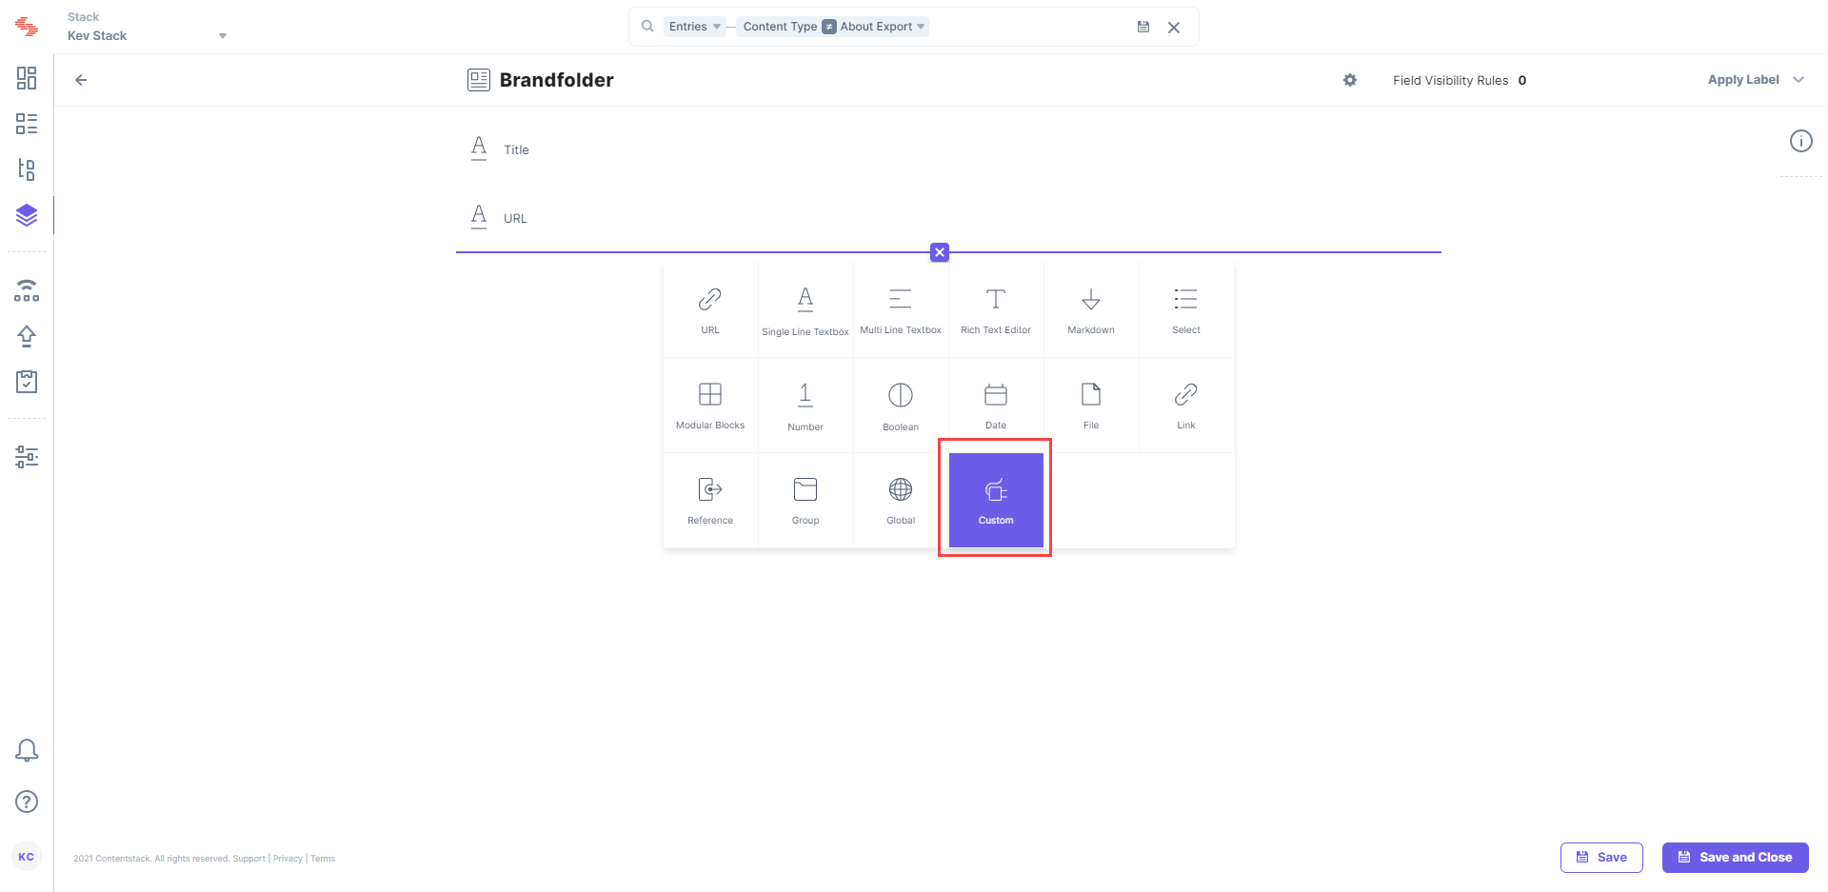The width and height of the screenshot is (1828, 892).
Task: Add a Rich Text Editor field
Action: (x=996, y=310)
